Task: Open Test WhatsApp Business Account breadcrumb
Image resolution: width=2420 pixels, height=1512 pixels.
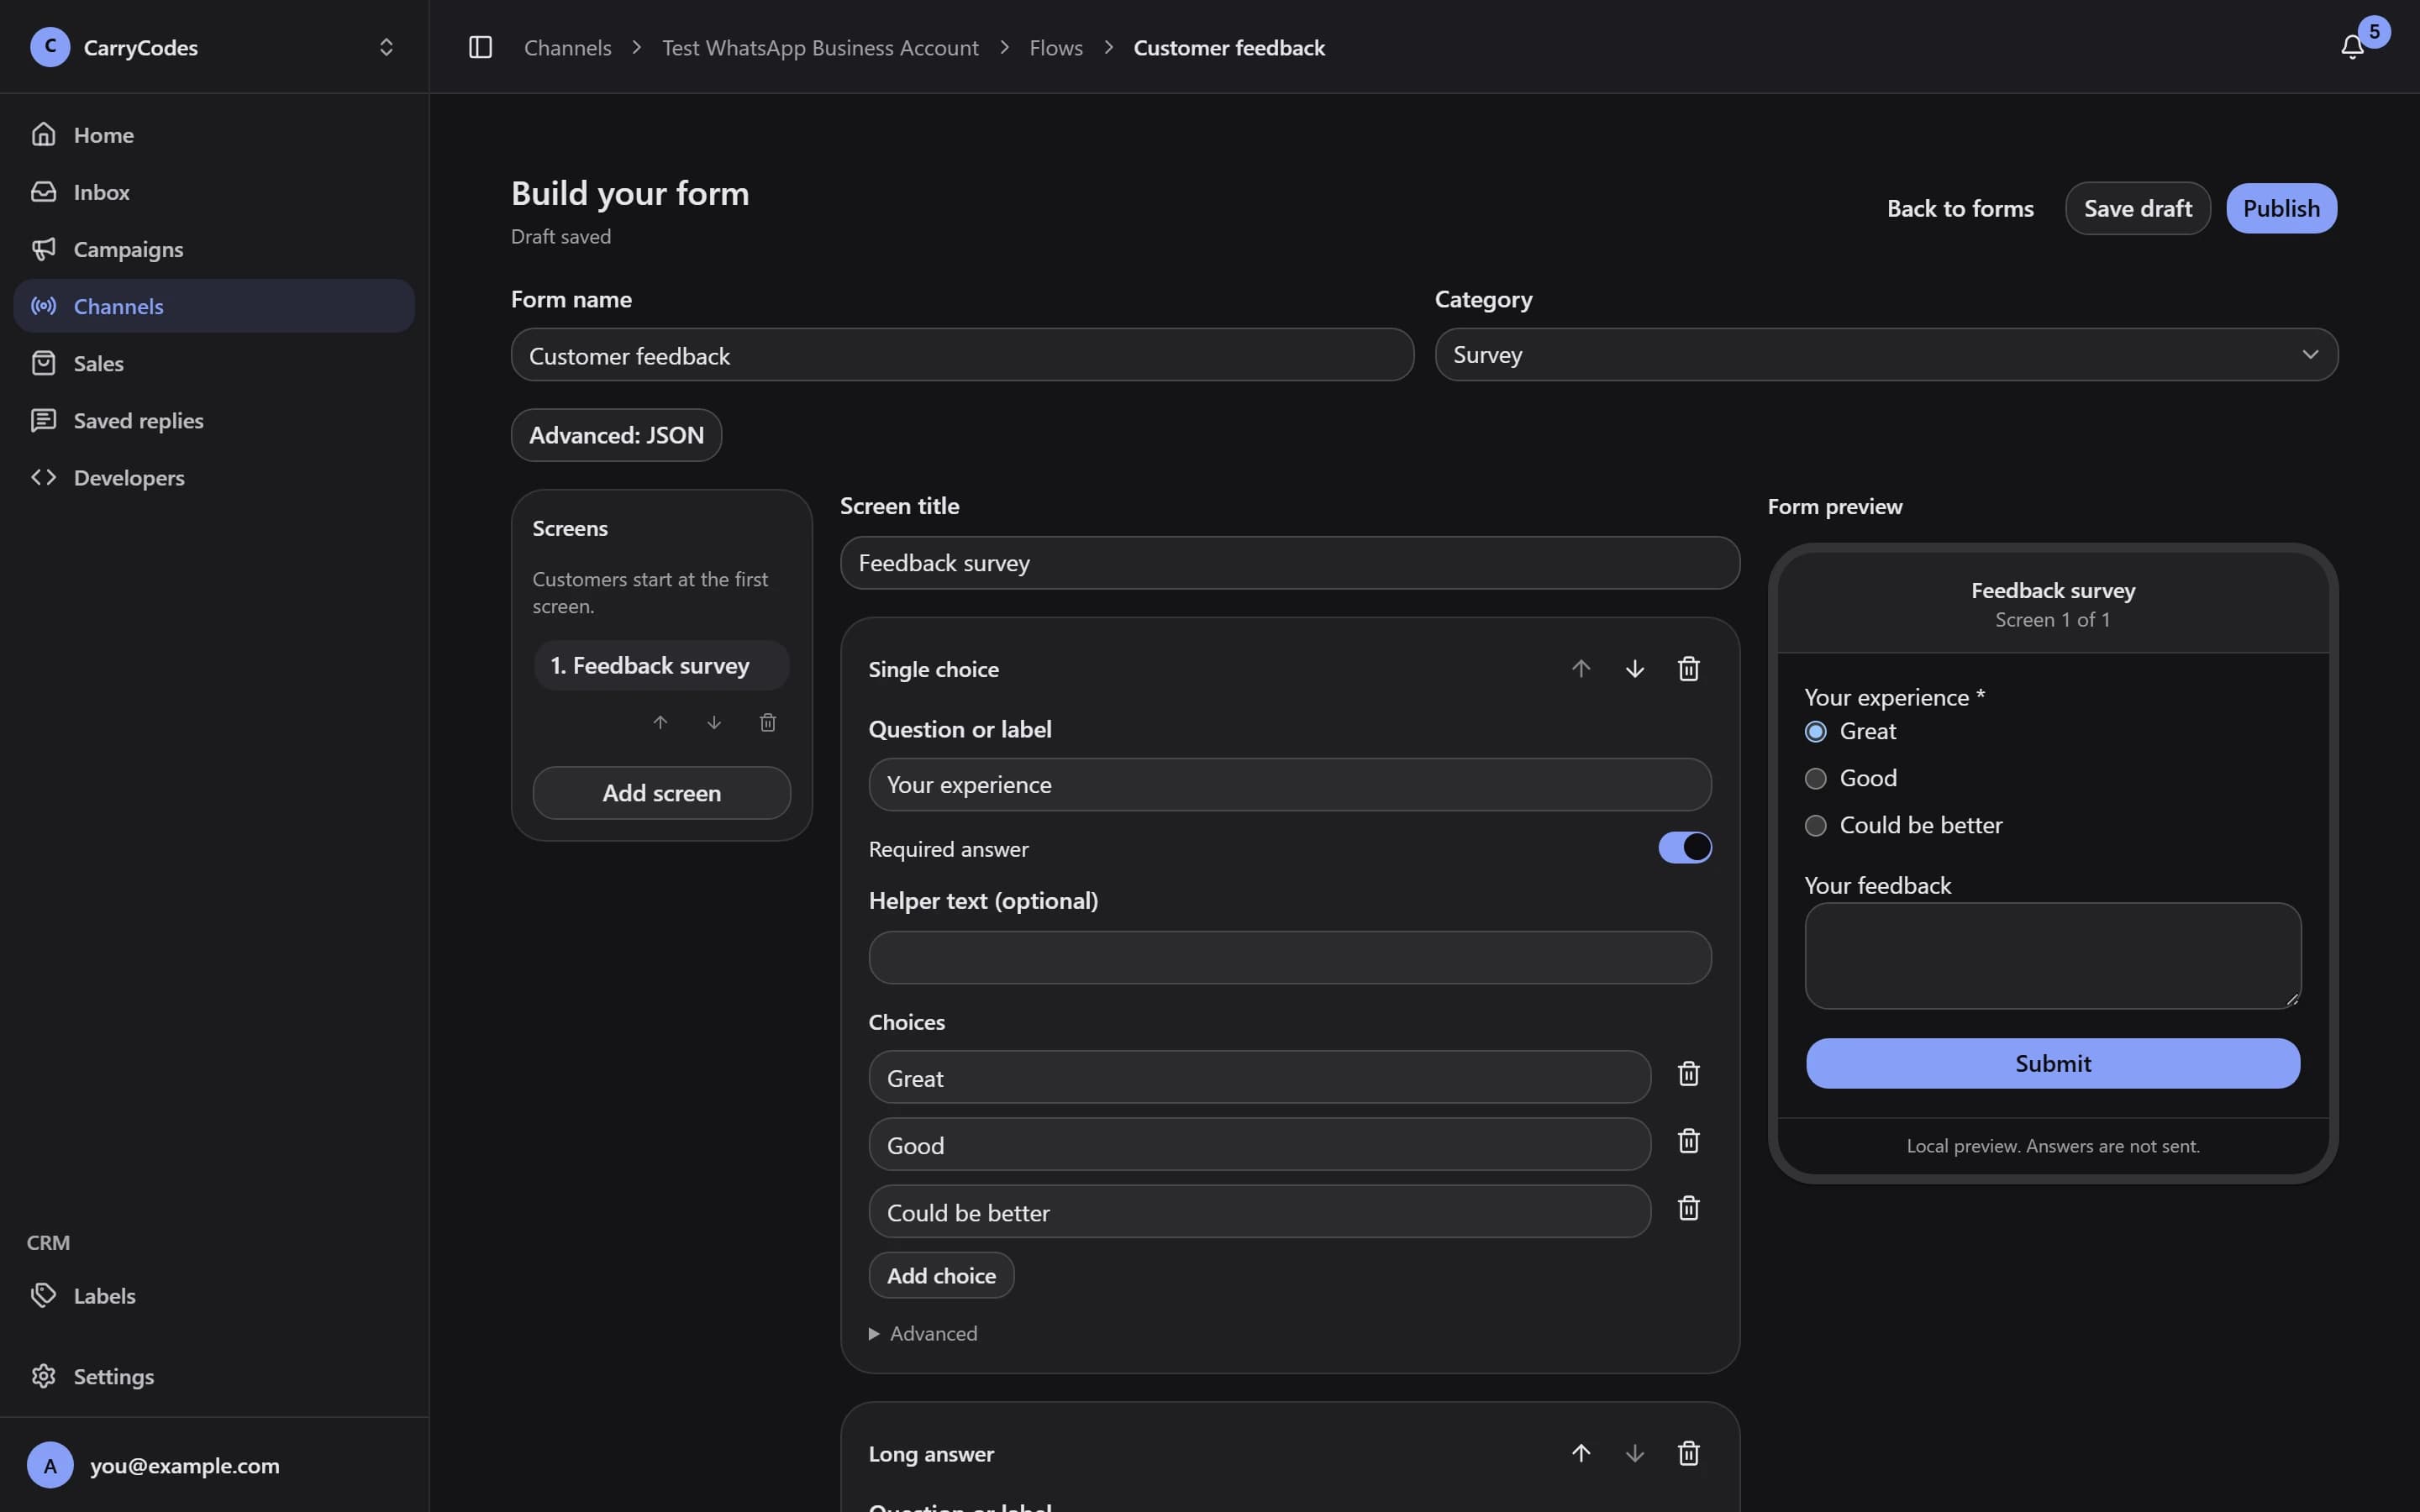Action: coord(820,47)
